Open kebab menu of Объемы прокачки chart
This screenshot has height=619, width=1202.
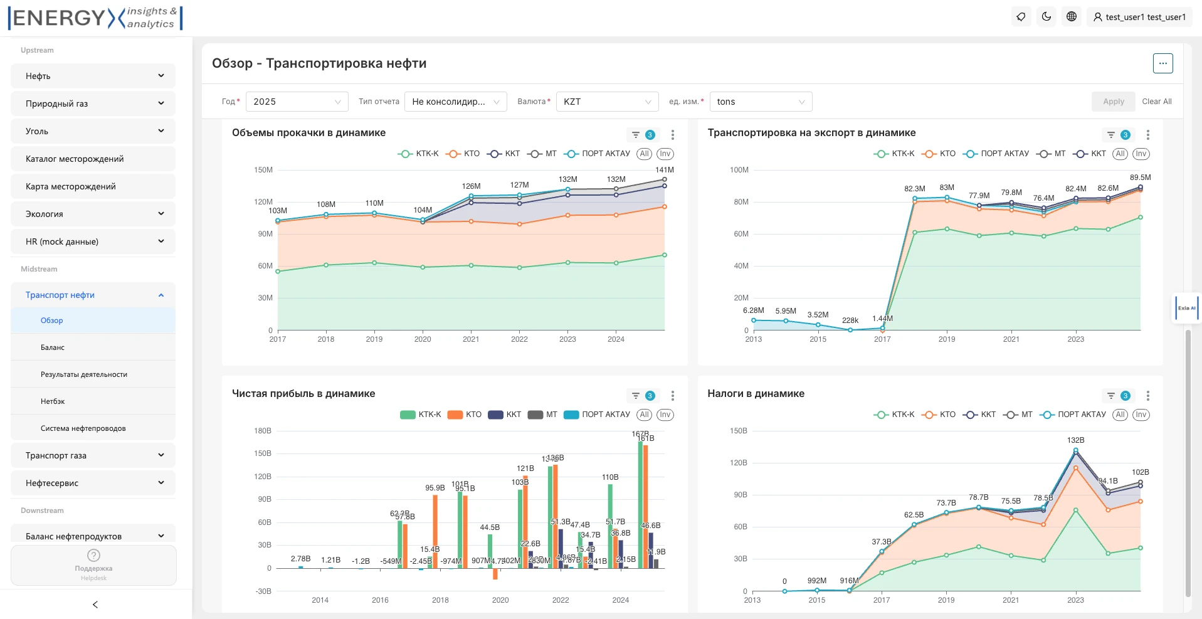pos(673,135)
